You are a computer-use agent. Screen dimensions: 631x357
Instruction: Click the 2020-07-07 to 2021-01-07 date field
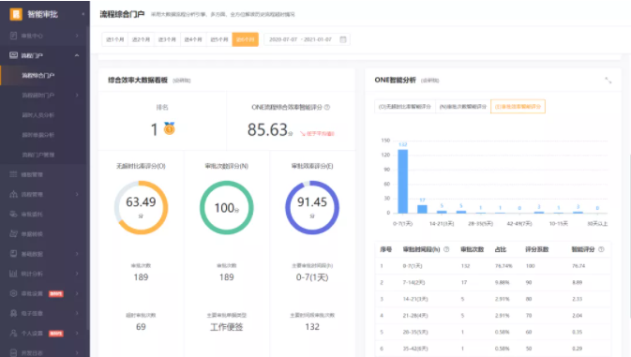tap(307, 39)
